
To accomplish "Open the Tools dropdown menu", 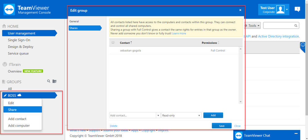I will pyautogui.click(x=252, y=26).
